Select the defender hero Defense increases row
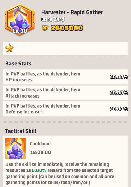The height and width of the screenshot is (187, 131). click(x=65, y=109)
